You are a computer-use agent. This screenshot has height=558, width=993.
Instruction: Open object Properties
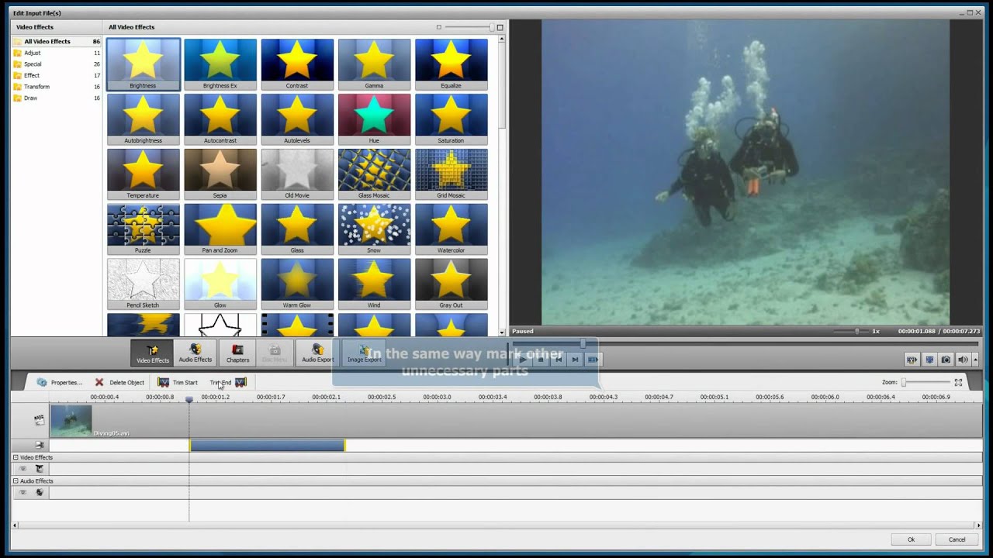[x=59, y=382]
